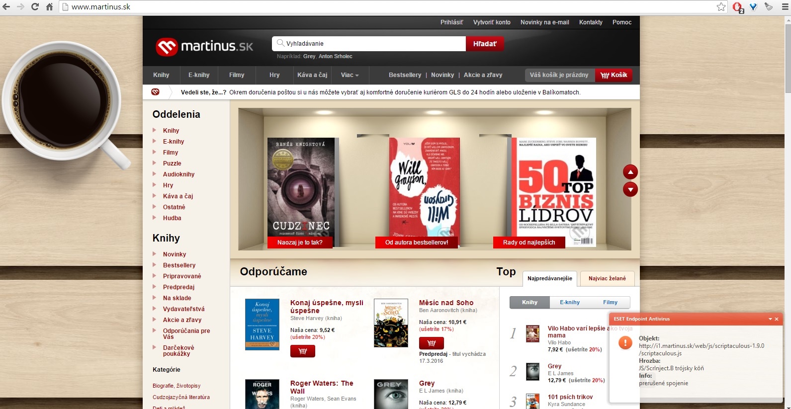Open Vydavateľstvá in Knihy sidebar

(183, 309)
